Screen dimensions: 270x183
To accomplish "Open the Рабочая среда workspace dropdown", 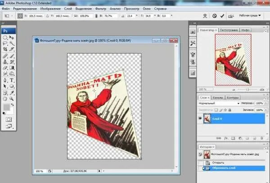I will [250, 15].
